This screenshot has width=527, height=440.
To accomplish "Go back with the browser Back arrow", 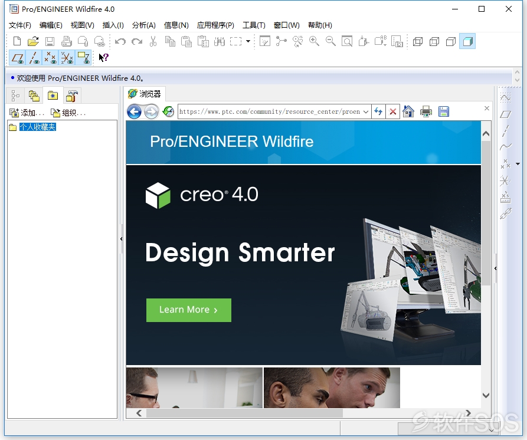I will pos(134,111).
